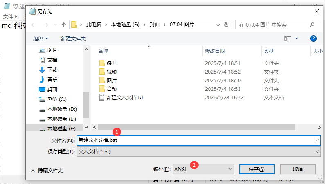This screenshot has width=325, height=184.
Task: Open recent locations chevron beside Forward arrow
Action: (x=55, y=25)
